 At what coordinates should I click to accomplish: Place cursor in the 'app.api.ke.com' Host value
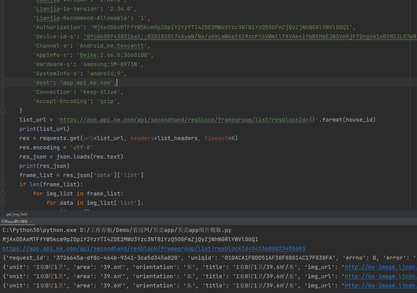[87, 83]
